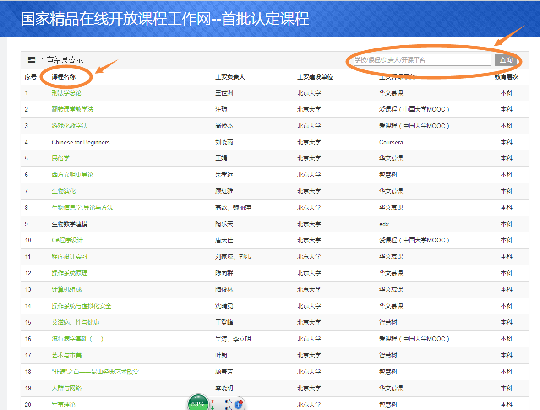This screenshot has height=410, width=540.
Task: Open the 操作系统原理 course link
Action: 70,273
